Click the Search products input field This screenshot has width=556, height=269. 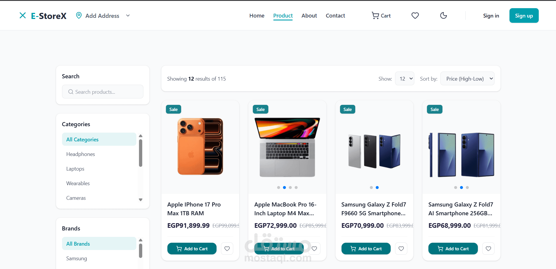(105, 92)
